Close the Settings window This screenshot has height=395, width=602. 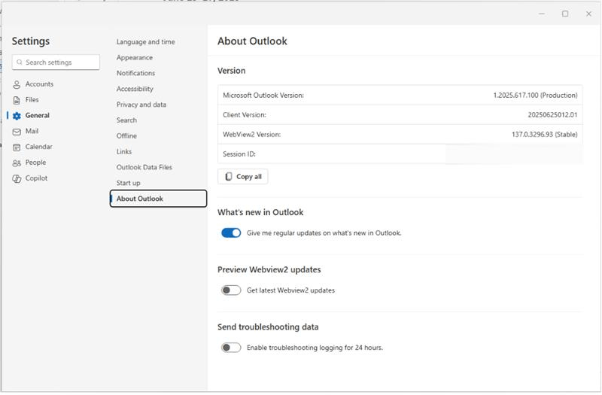(x=588, y=14)
